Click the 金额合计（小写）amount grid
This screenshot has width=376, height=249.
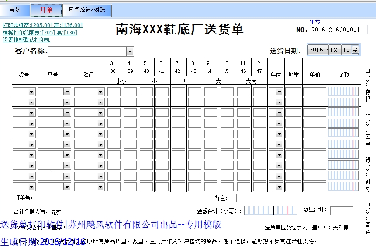point(270,211)
